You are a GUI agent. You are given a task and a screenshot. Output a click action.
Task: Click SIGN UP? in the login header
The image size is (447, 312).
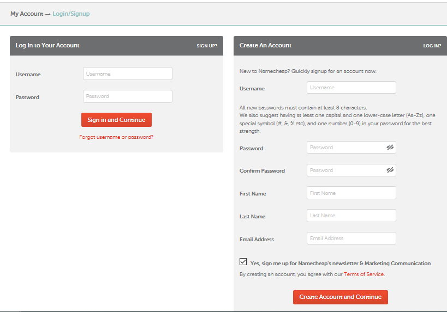coord(207,46)
